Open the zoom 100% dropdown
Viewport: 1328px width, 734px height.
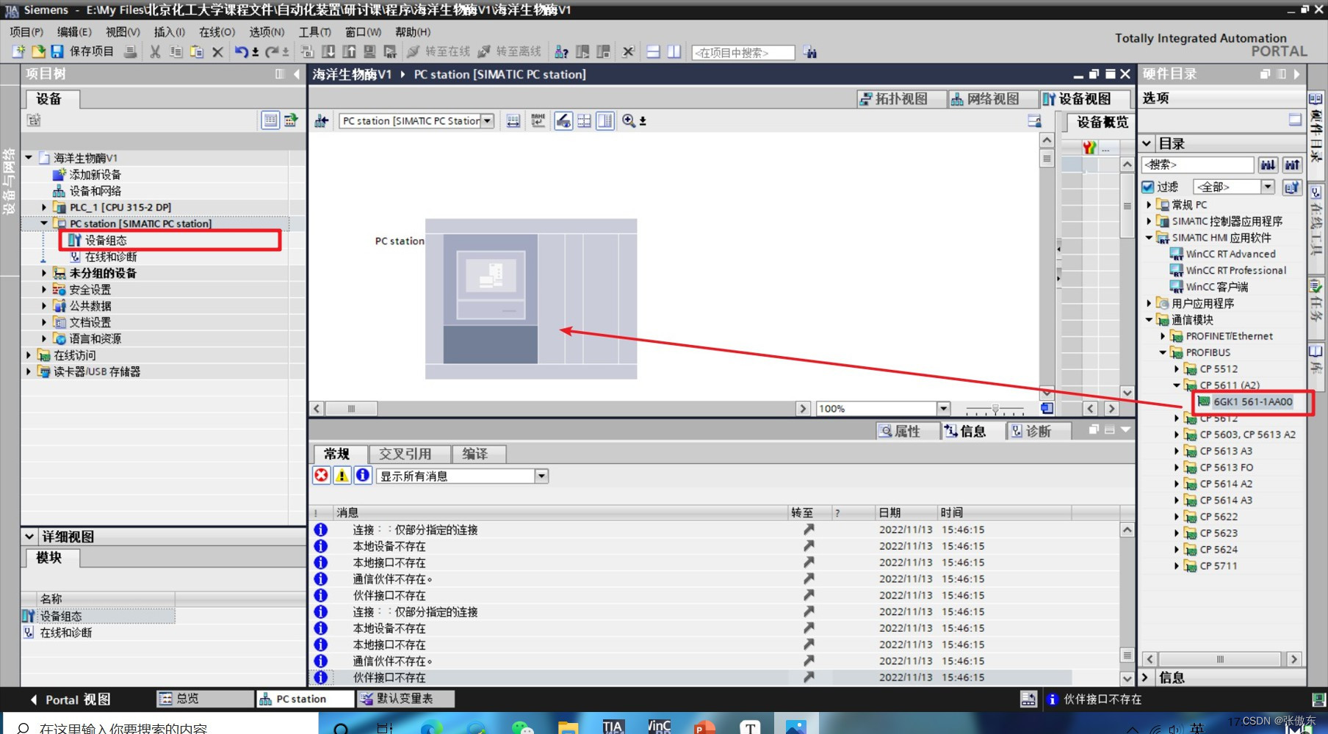[944, 408]
